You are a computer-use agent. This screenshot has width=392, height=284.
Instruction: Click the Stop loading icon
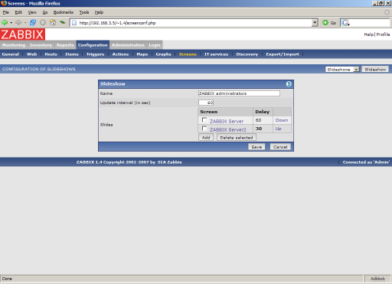43,23
